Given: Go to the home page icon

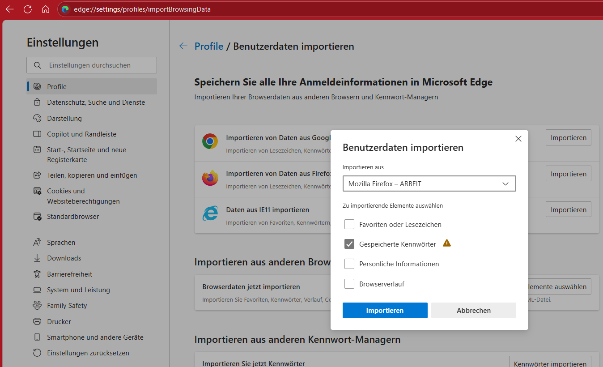Looking at the screenshot, I should click(x=45, y=9).
